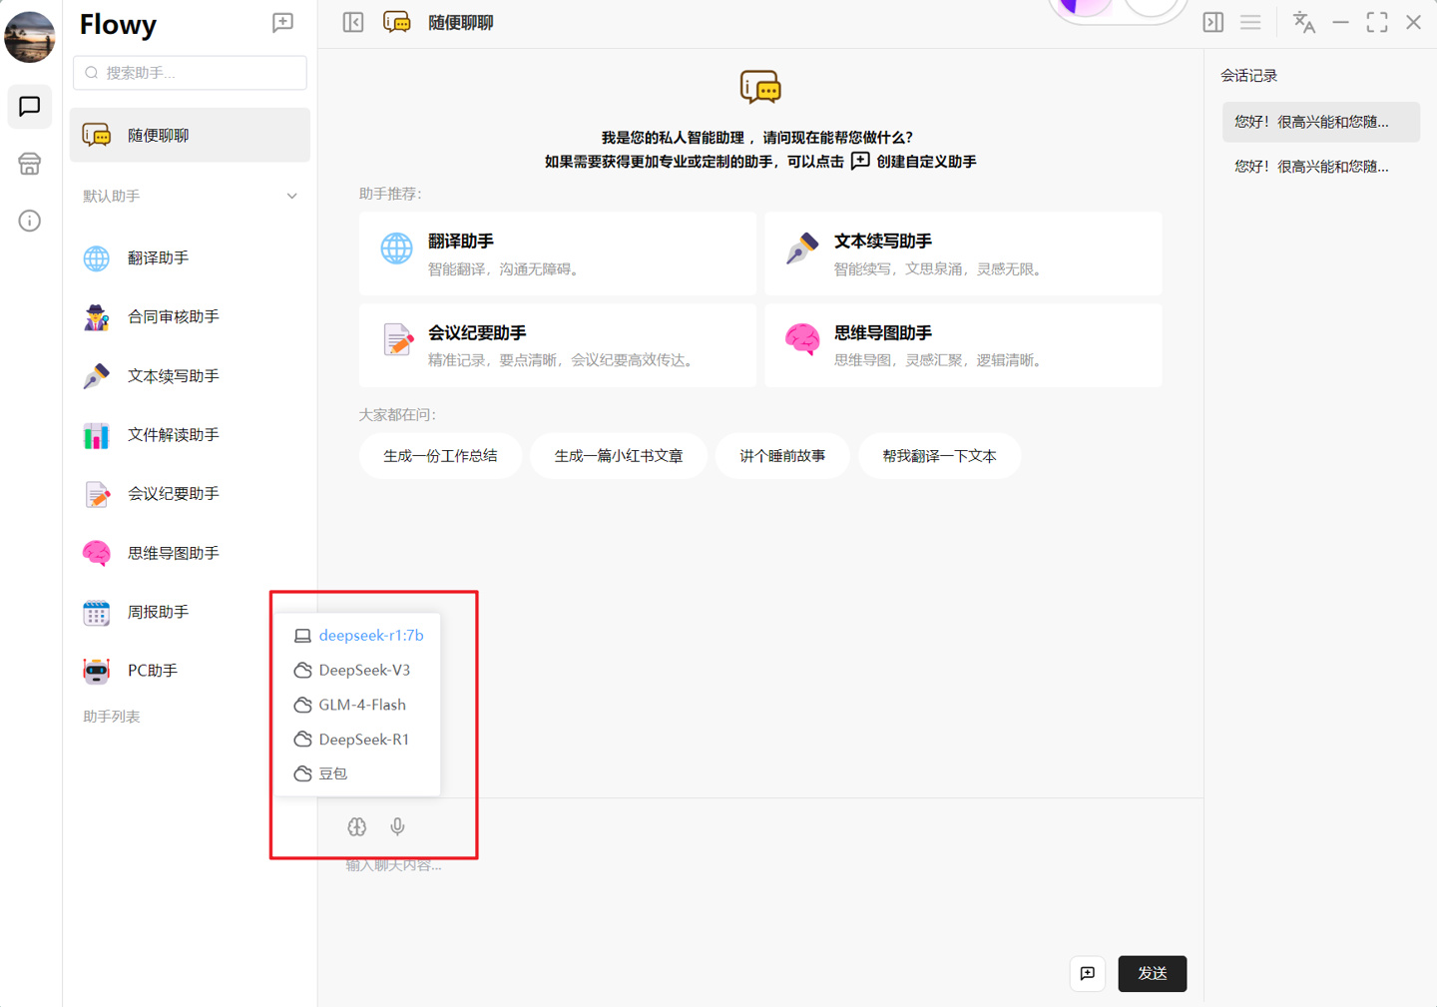Pick GLM-4-Flash model option
This screenshot has height=1007, width=1437.
pos(361,705)
